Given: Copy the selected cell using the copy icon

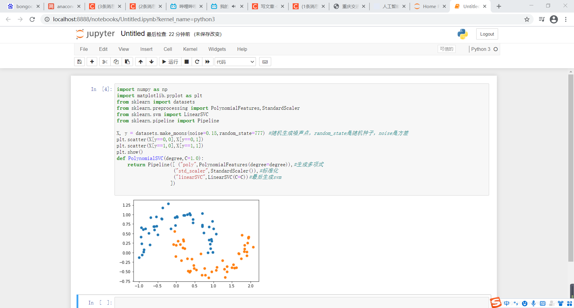Looking at the screenshot, I should pyautogui.click(x=116, y=62).
